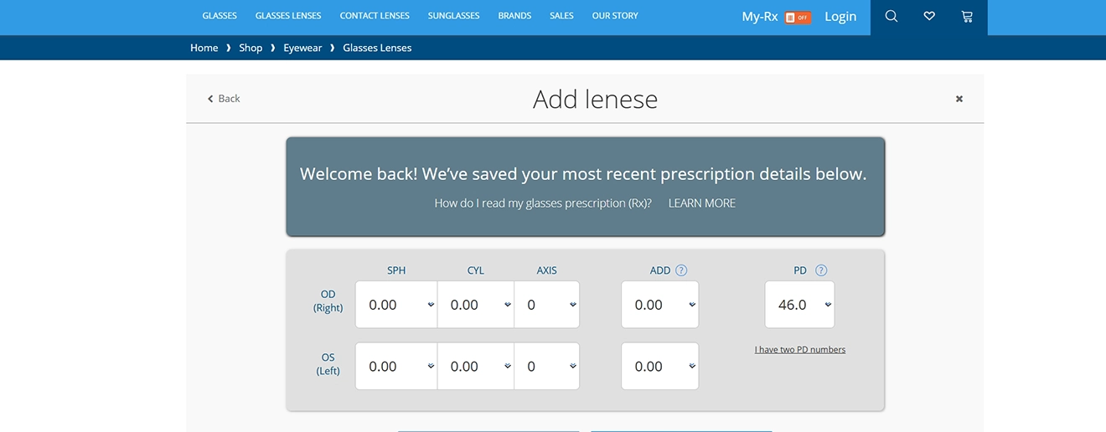Open the Contact Lenses menu
Image resolution: width=1106 pixels, height=432 pixels.
tap(375, 16)
